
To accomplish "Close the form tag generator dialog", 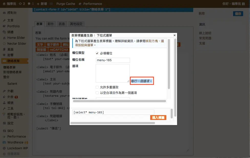I will (175, 35).
